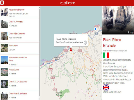Select Santuario della Madonna del Tindari

(19, 60)
